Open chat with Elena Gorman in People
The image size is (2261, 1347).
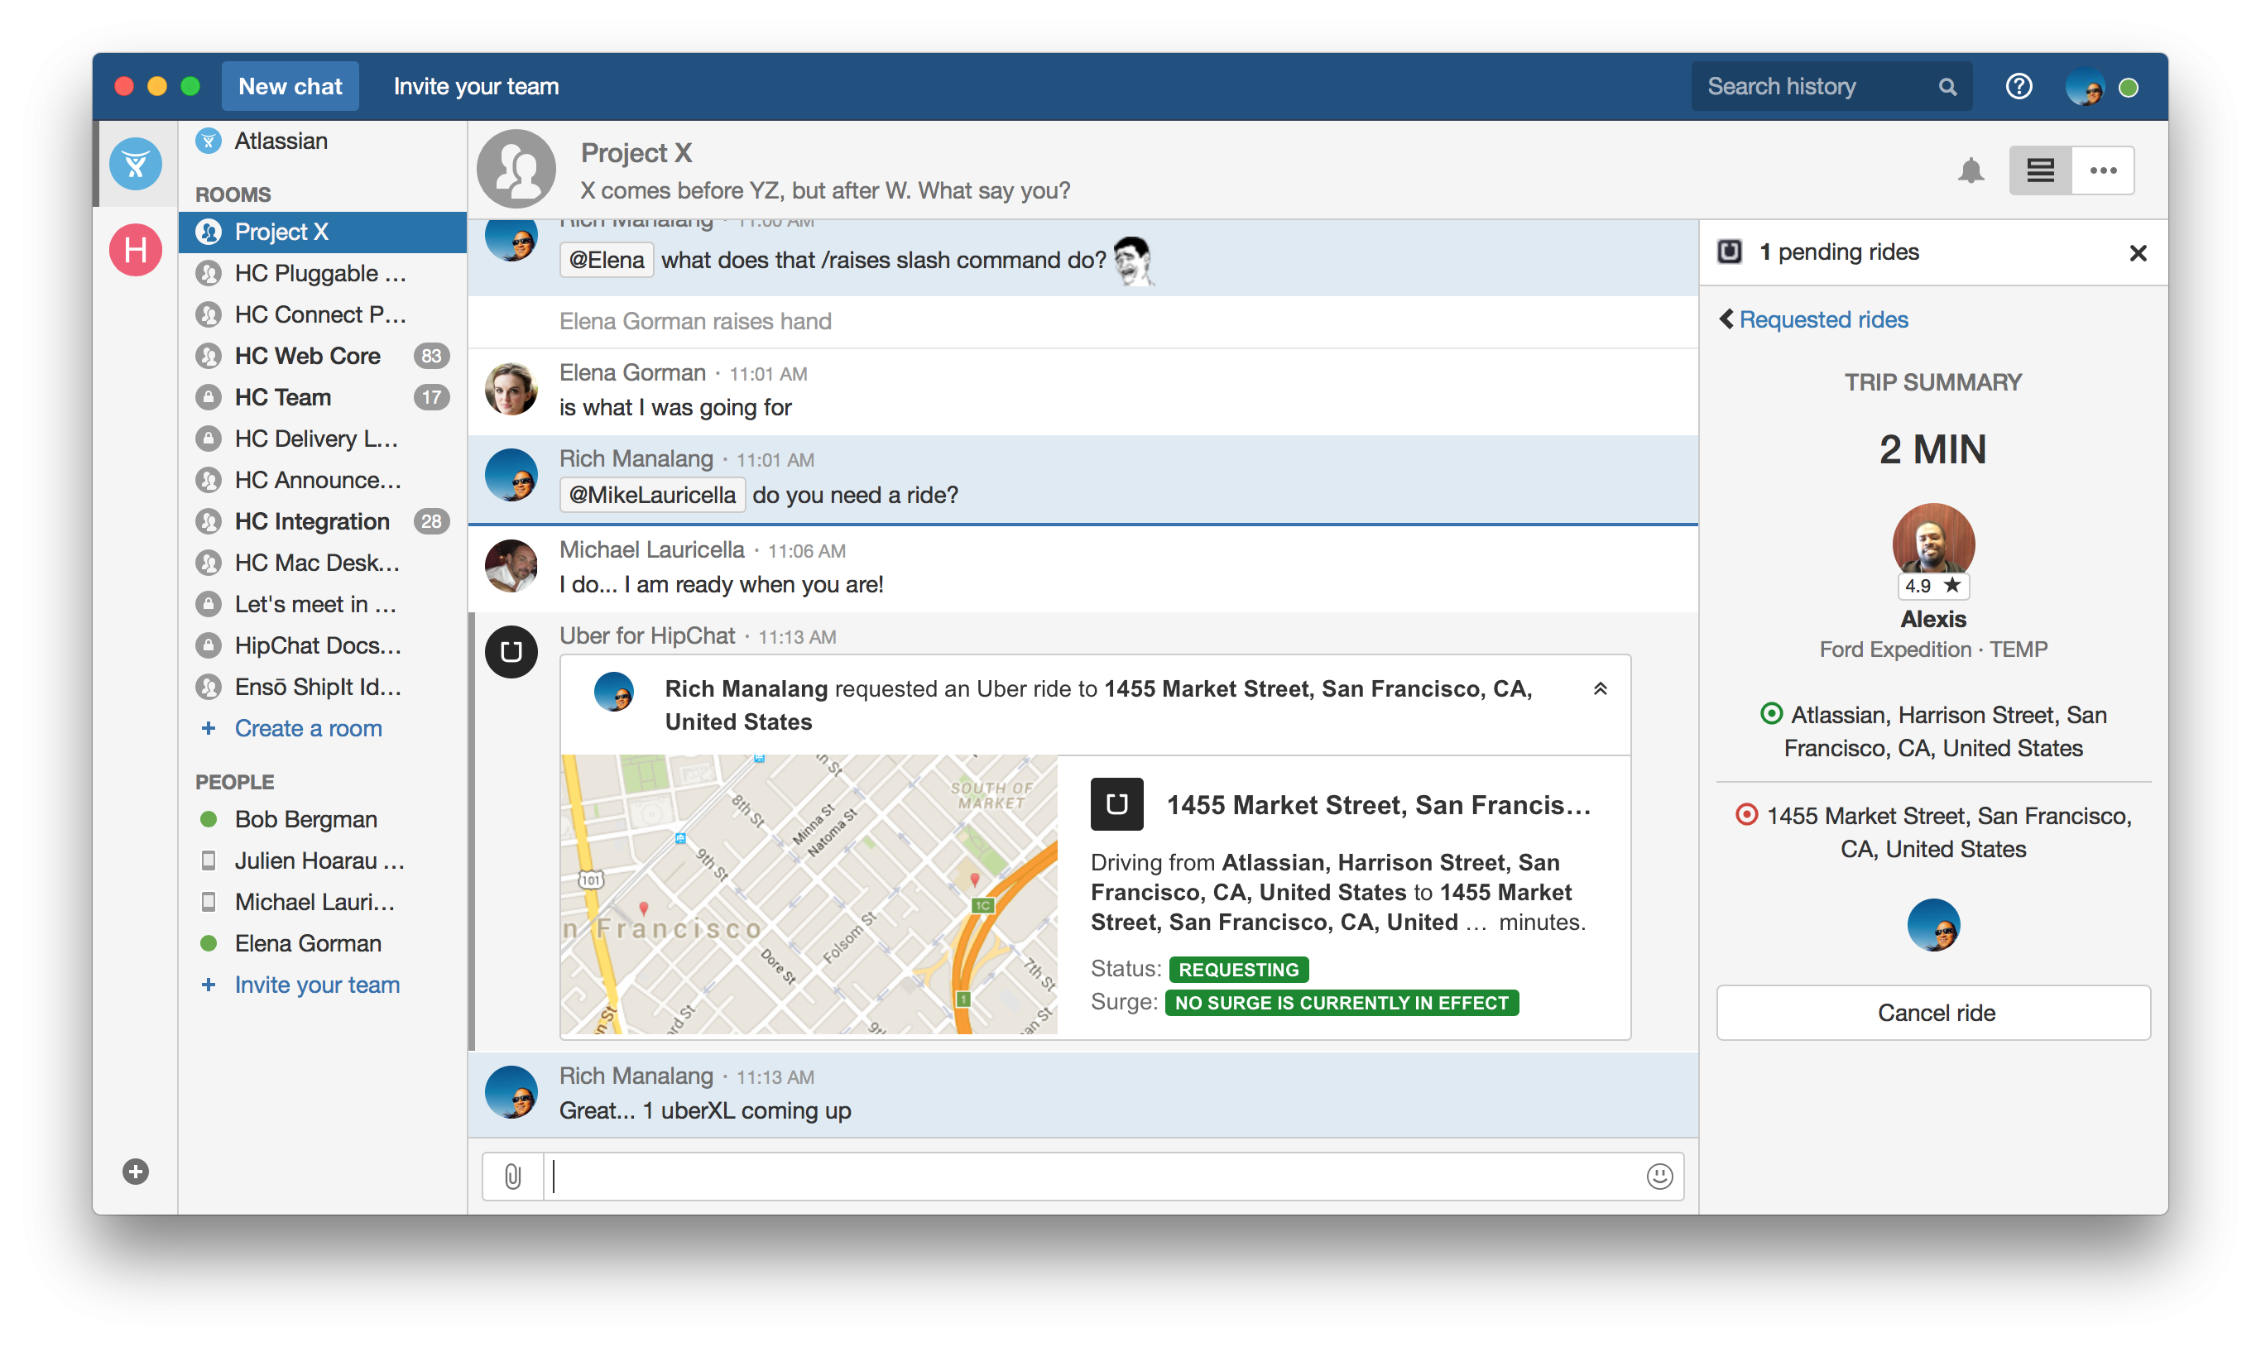tap(323, 944)
